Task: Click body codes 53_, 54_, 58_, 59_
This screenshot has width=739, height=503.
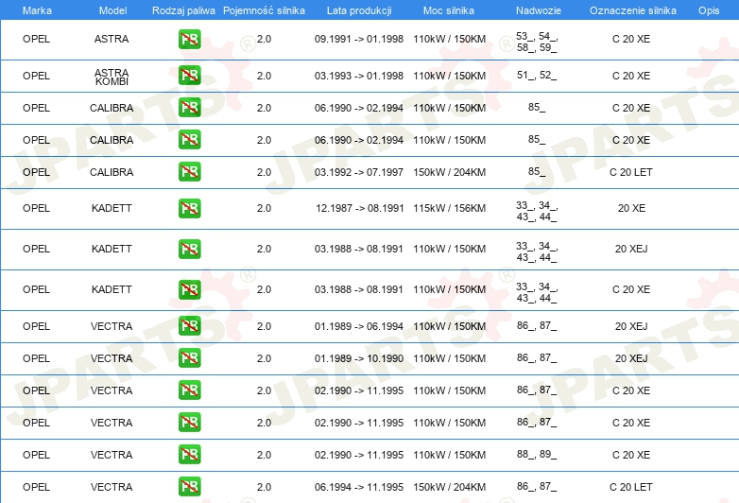Action: click(537, 42)
